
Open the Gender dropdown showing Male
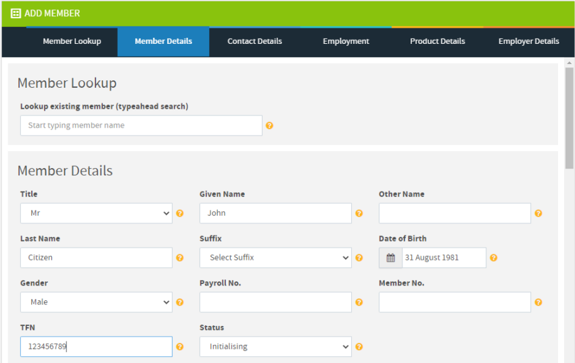pyautogui.click(x=96, y=302)
